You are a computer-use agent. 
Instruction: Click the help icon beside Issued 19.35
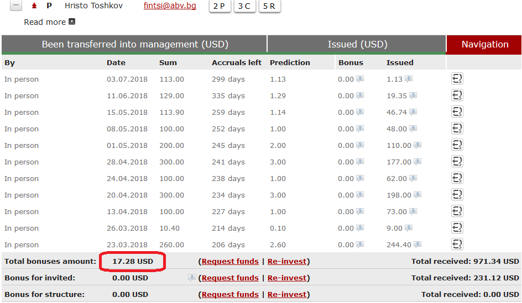point(413,95)
